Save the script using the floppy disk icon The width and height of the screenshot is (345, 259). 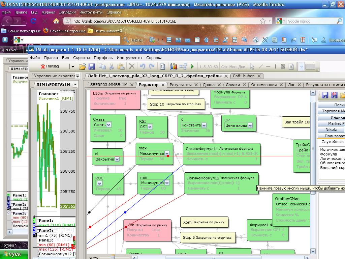pos(91,66)
